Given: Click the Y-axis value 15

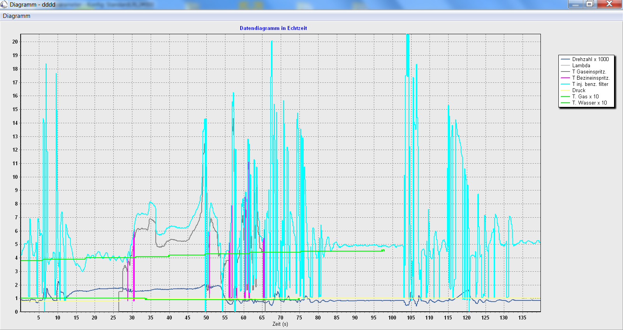Looking at the screenshot, I should pos(15,109).
